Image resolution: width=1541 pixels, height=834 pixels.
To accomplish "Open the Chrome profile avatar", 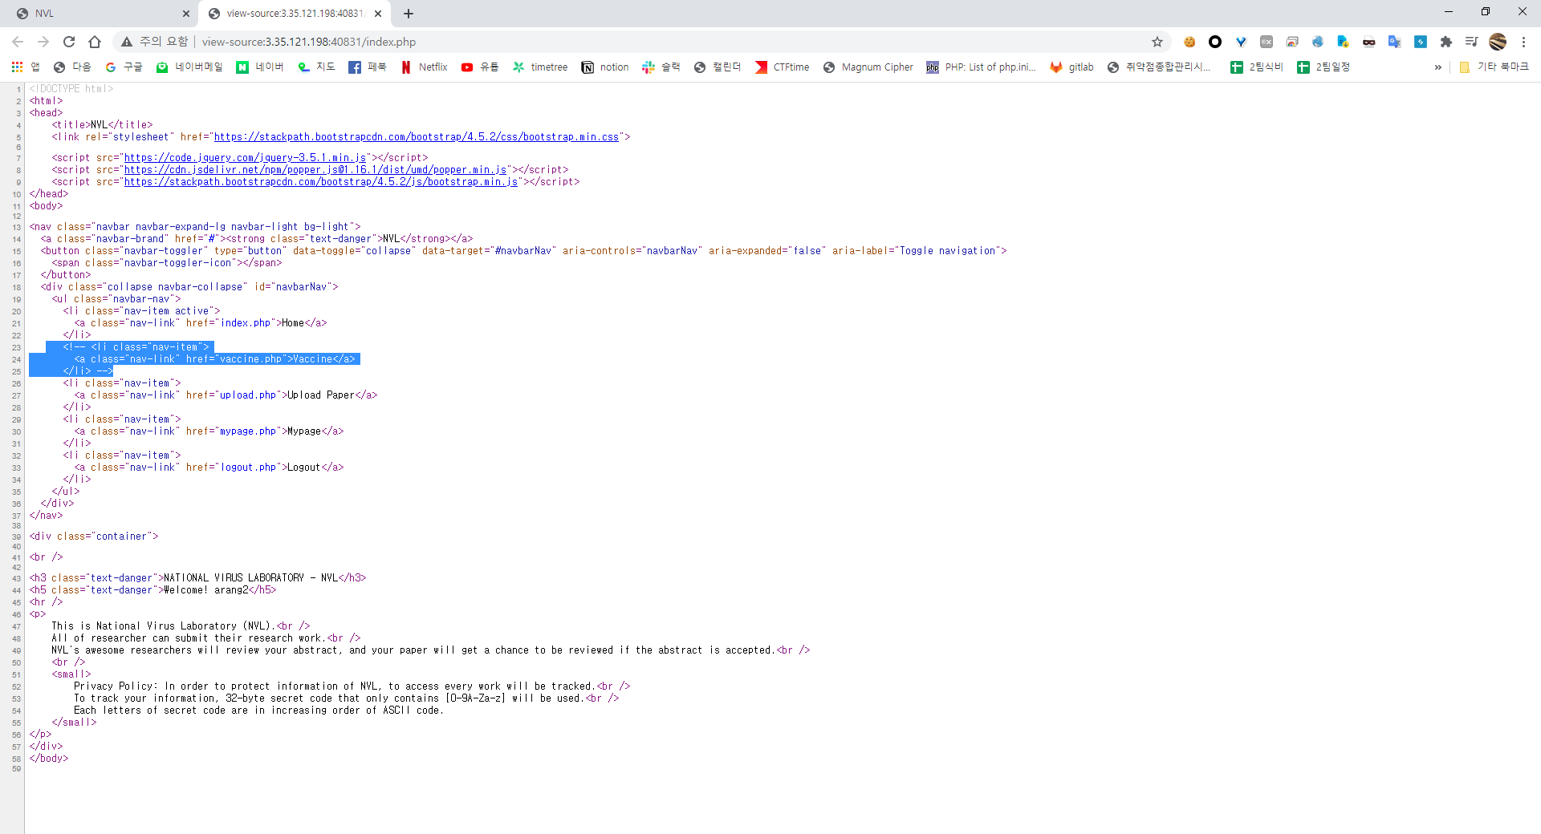I will coord(1498,42).
